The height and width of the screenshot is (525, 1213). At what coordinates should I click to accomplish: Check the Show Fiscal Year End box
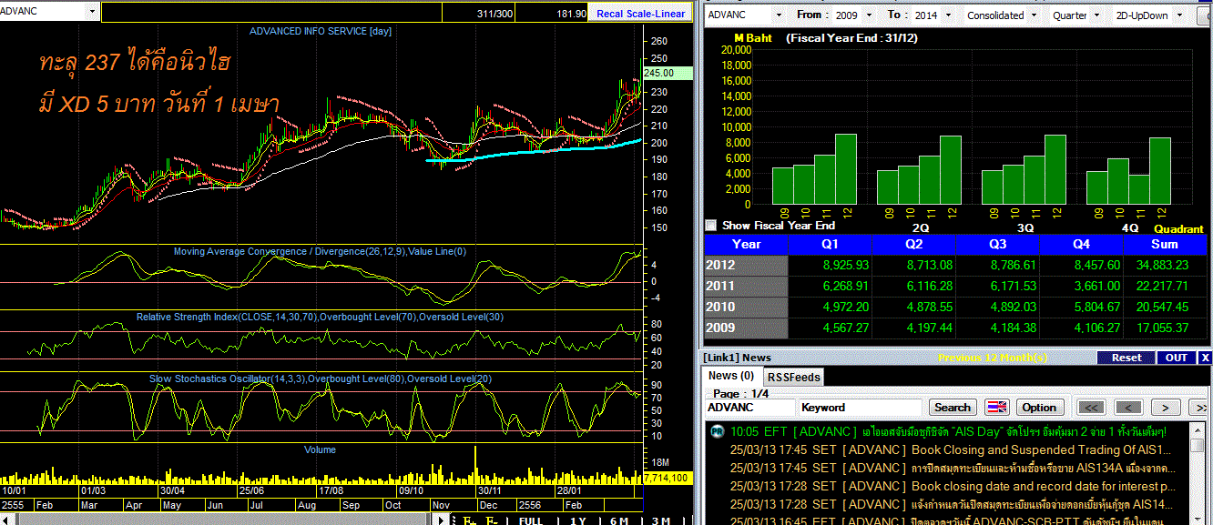(x=711, y=226)
